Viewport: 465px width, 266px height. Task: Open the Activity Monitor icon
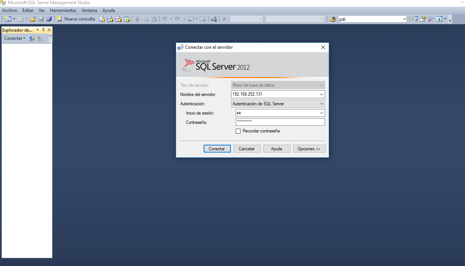coord(214,19)
